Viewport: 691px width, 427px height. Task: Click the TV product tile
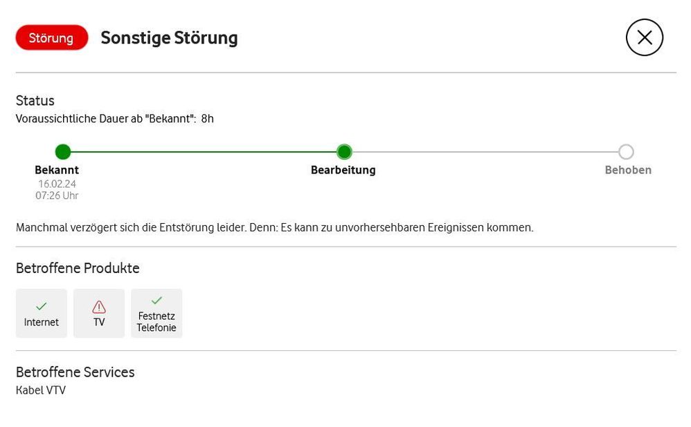(x=99, y=314)
